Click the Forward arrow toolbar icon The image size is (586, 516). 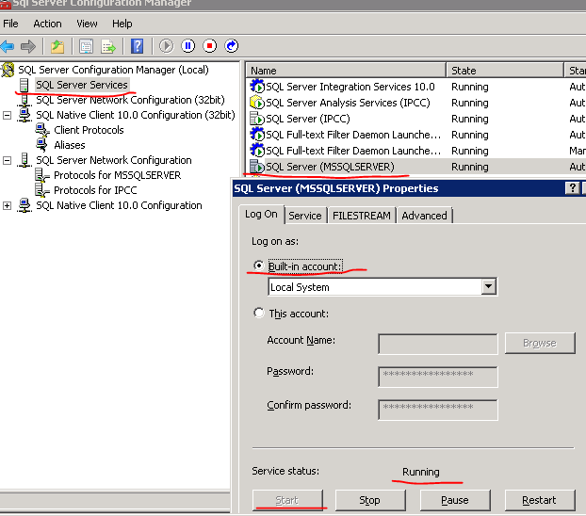click(28, 46)
